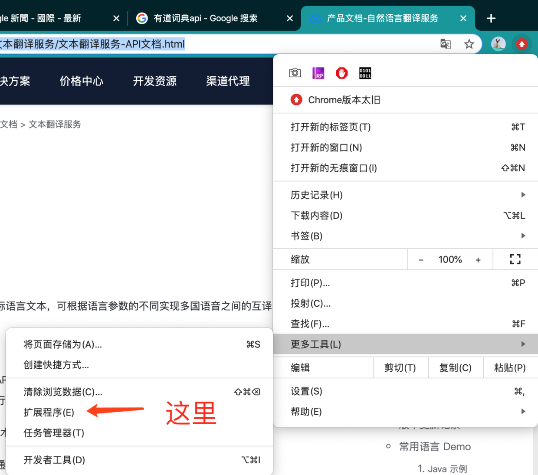The image size is (538, 475).
Task: Bookmark this page with the star icon
Action: tap(469, 44)
